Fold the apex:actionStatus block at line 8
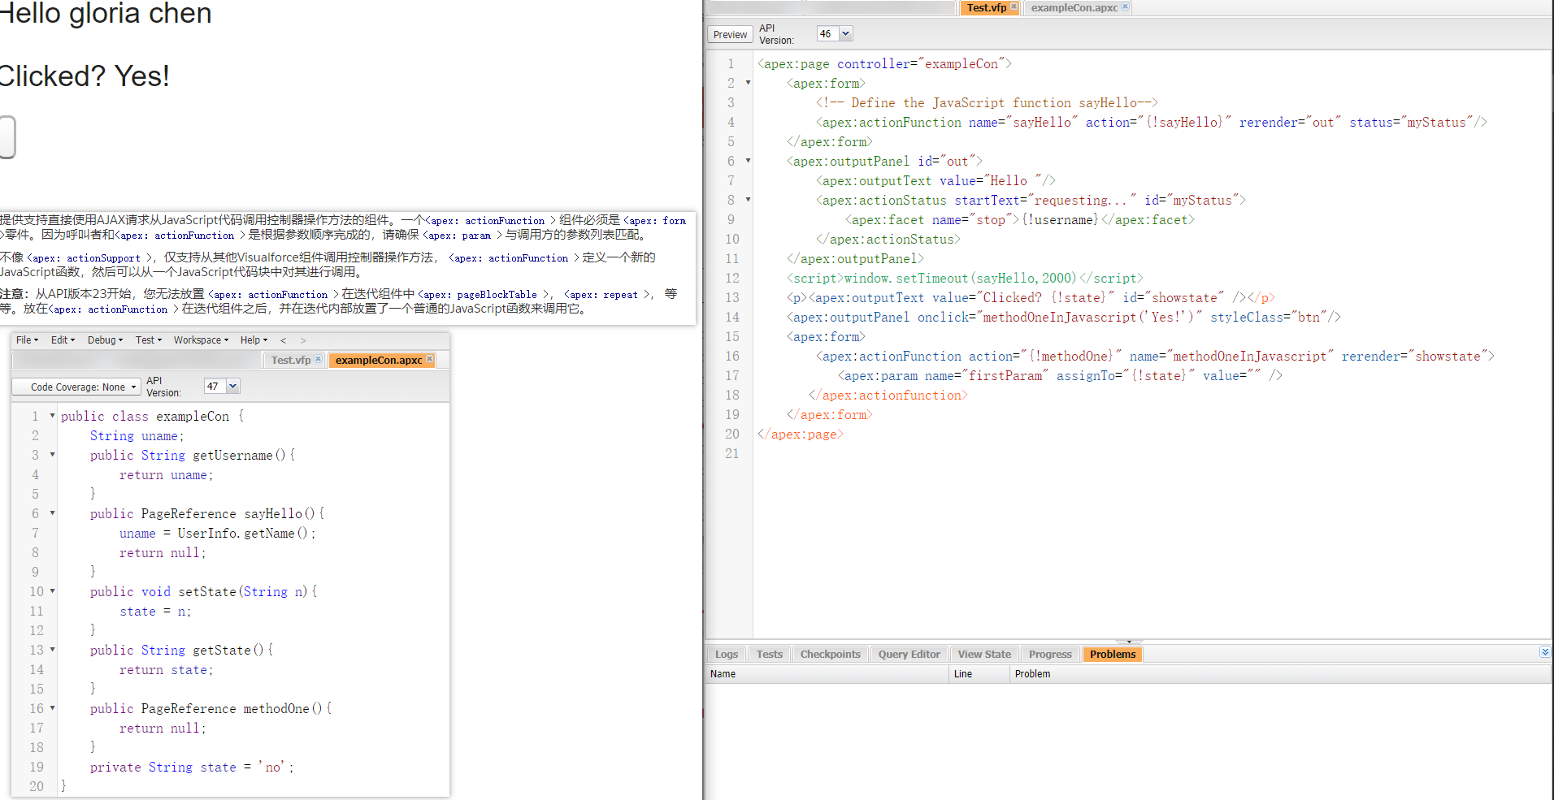Image resolution: width=1554 pixels, height=800 pixels. (x=748, y=200)
